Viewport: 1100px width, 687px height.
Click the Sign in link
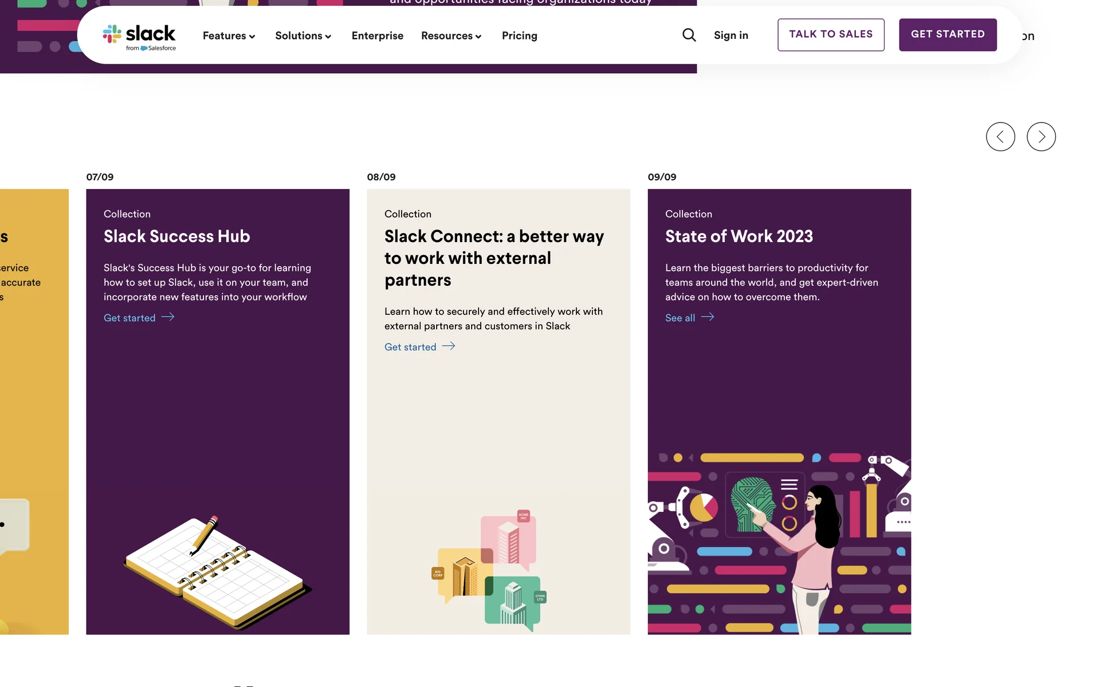point(730,35)
